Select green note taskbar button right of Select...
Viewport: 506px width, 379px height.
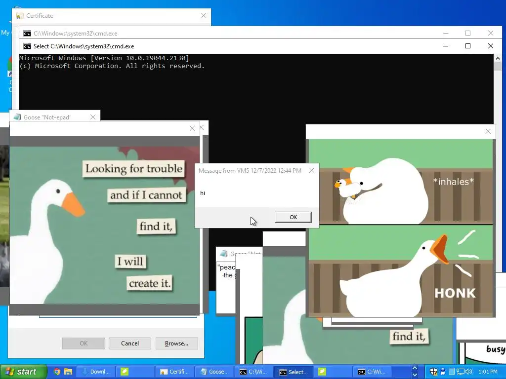pyautogui.click(x=333, y=372)
